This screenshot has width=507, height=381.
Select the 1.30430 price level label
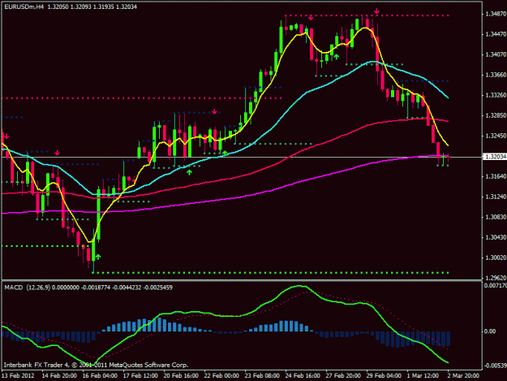click(x=496, y=237)
